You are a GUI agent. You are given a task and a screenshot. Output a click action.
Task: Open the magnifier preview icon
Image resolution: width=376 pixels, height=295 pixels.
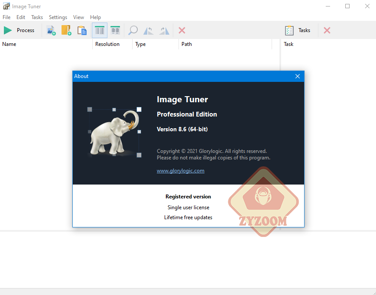coord(133,30)
